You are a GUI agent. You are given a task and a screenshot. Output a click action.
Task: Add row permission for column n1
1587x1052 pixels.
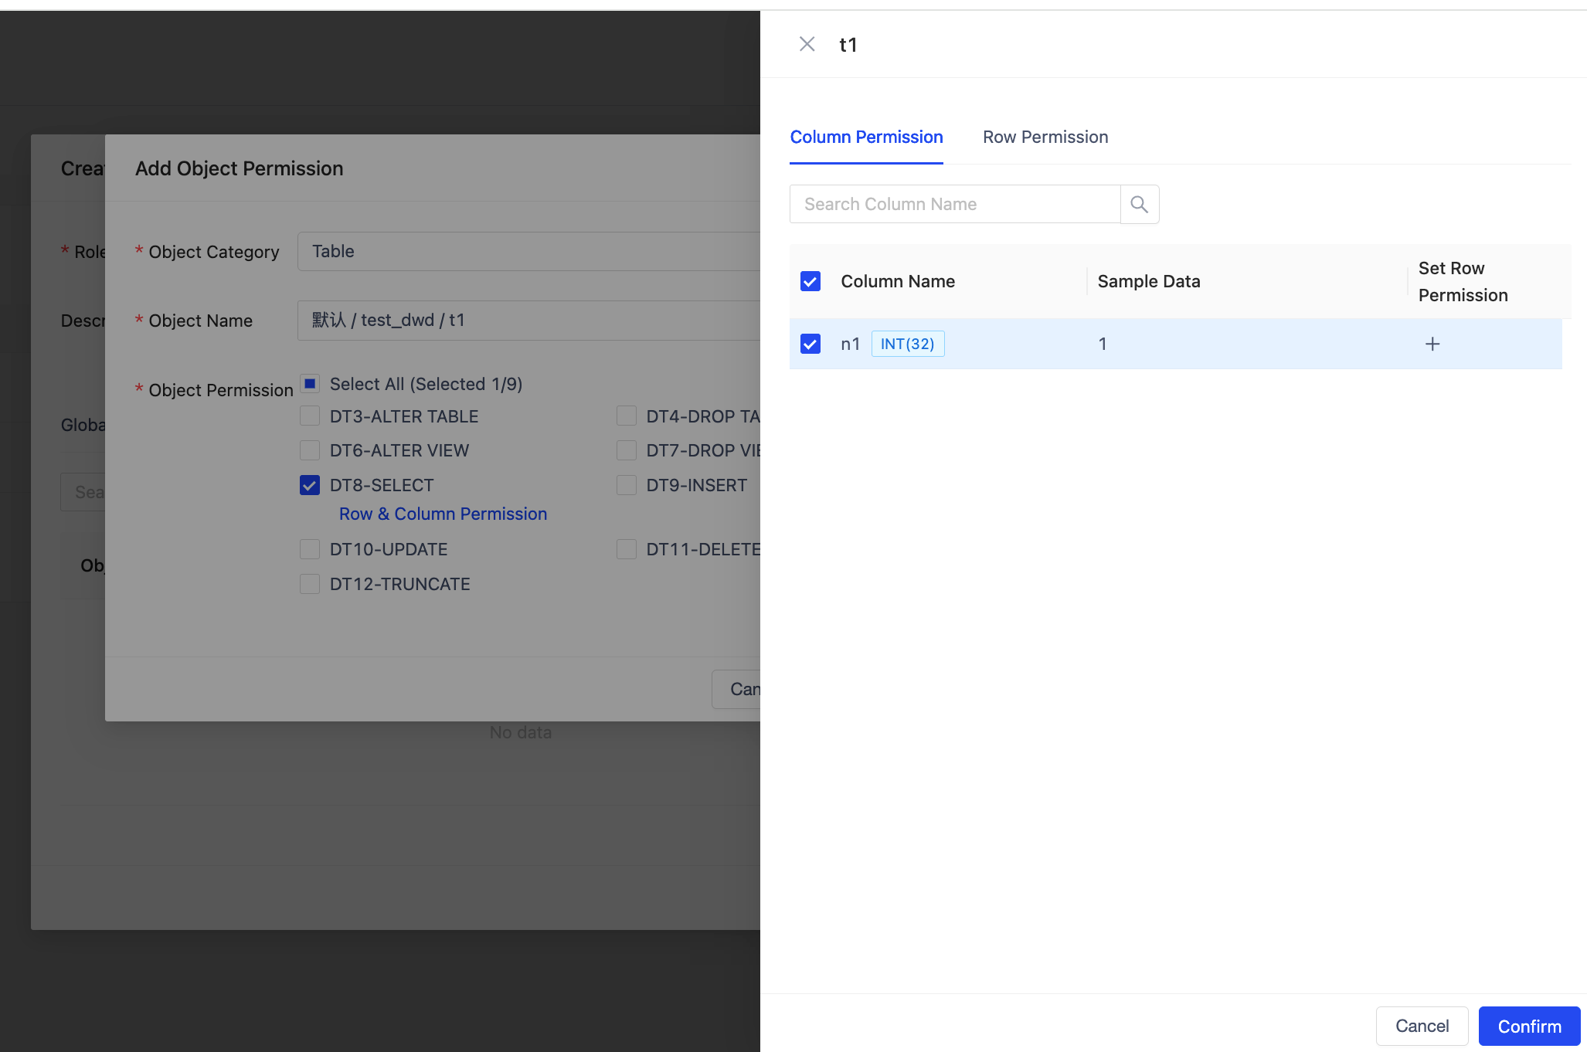[x=1432, y=344]
